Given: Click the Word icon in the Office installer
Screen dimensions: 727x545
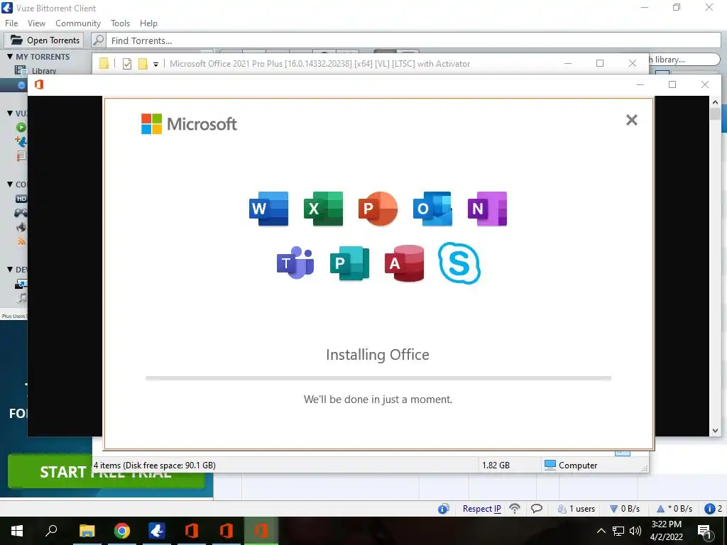Looking at the screenshot, I should [268, 209].
